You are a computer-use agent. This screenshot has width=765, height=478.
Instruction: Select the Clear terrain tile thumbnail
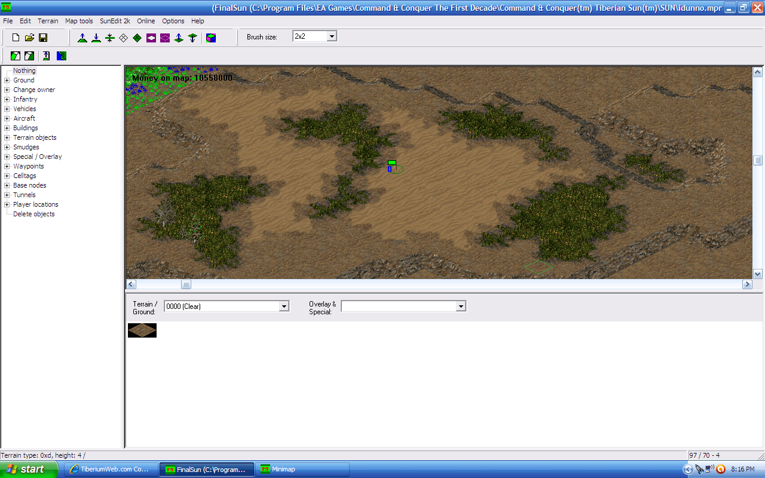(x=142, y=330)
